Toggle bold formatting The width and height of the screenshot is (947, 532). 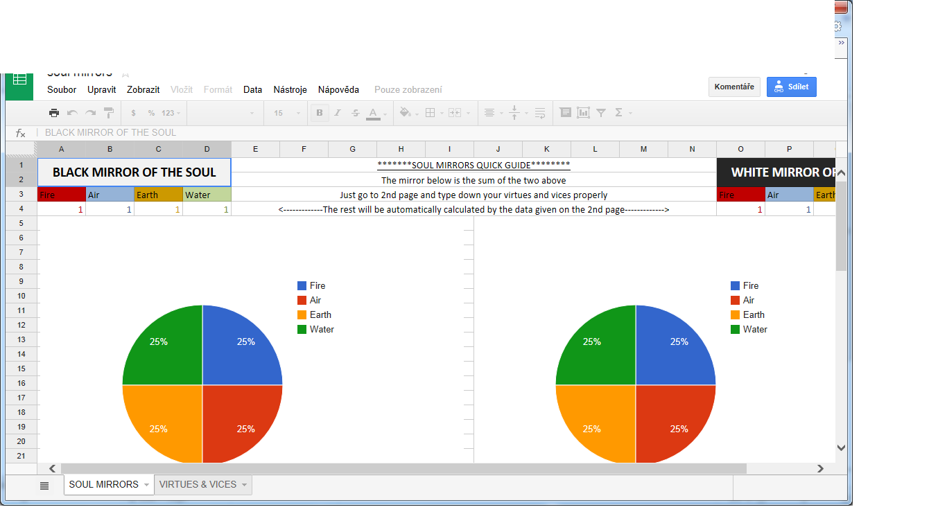pos(320,113)
